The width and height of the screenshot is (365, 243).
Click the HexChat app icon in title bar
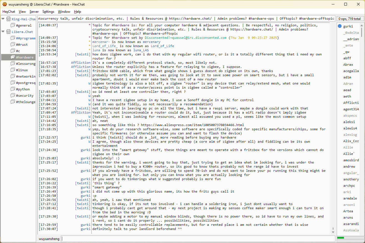(x=5, y=4)
